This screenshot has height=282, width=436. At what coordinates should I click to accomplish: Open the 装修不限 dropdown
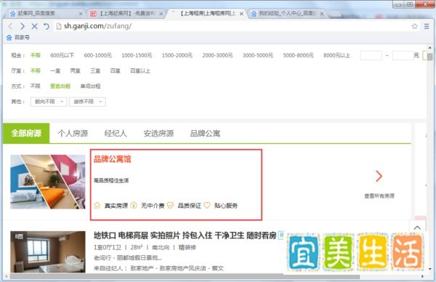point(87,102)
